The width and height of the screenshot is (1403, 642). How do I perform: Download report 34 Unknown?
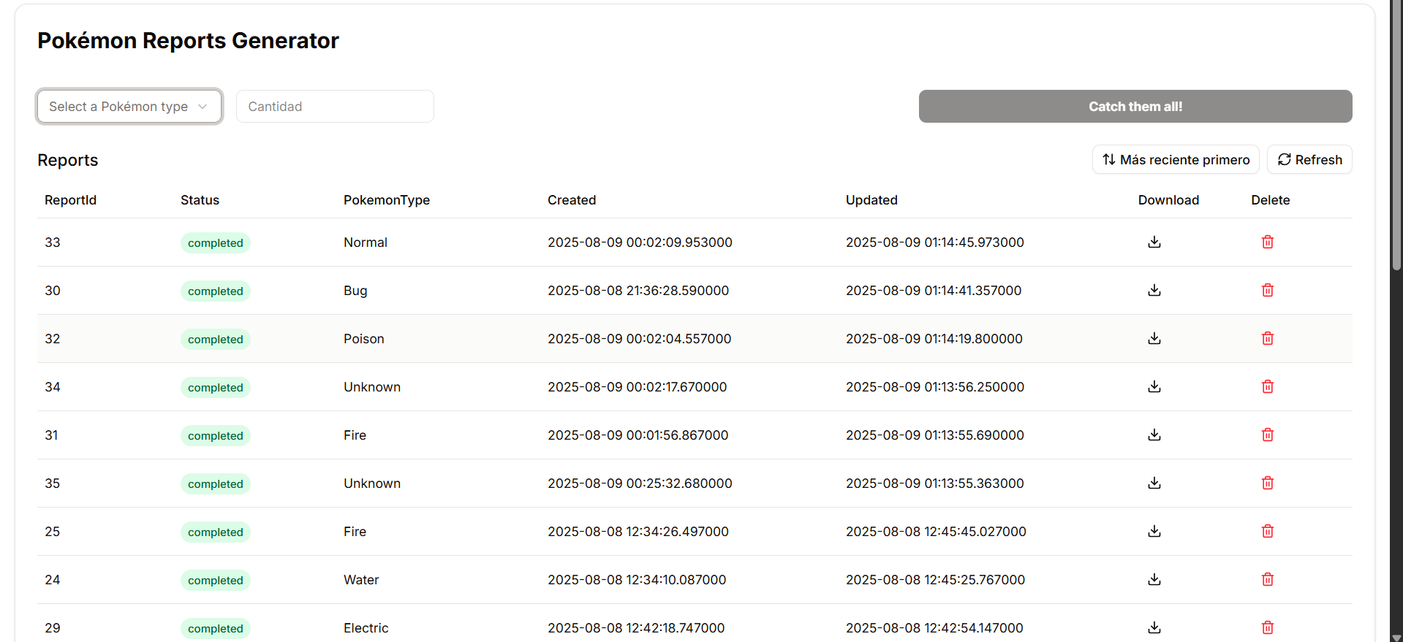coord(1154,386)
